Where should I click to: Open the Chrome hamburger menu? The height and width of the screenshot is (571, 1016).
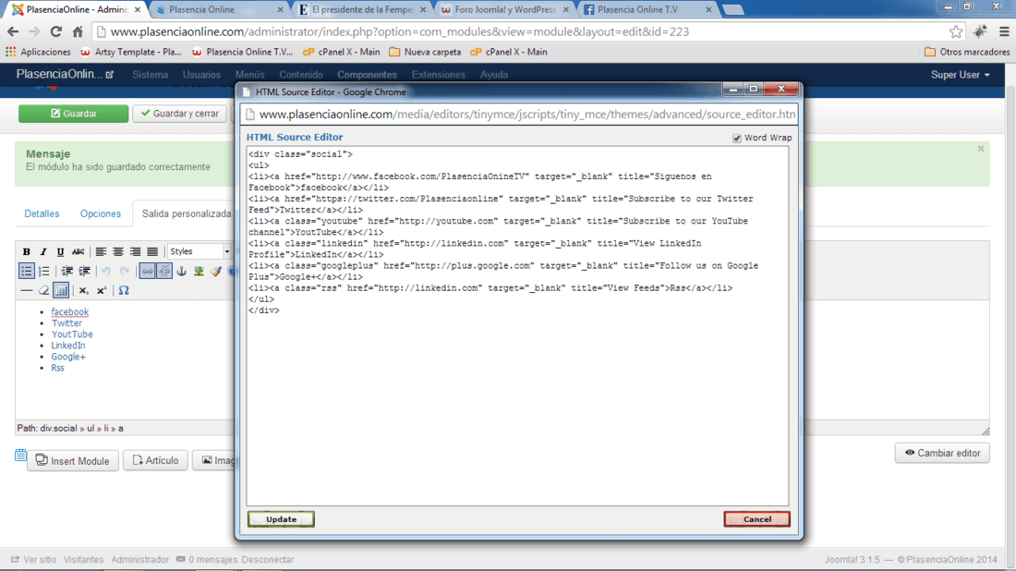point(1004,31)
